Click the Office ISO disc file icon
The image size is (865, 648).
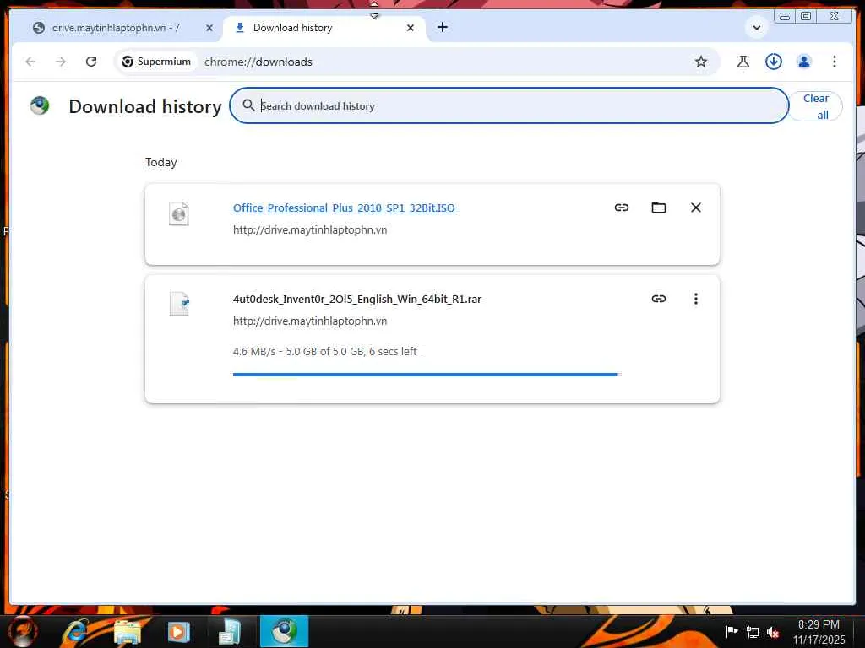179,213
